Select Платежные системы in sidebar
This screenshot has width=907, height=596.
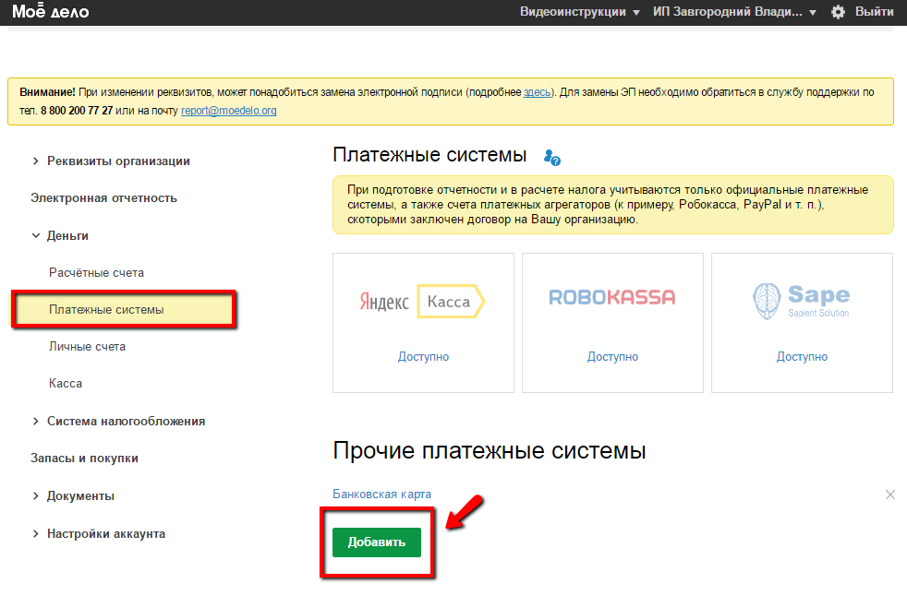(x=124, y=310)
